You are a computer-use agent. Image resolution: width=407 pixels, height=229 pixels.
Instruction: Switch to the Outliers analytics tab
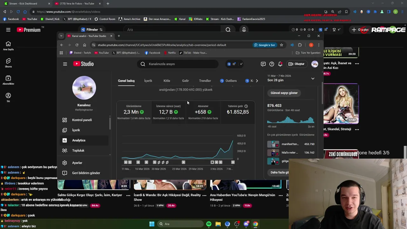pyautogui.click(x=228, y=81)
